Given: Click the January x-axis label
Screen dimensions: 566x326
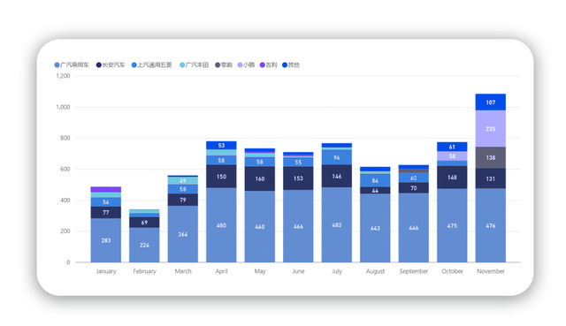Looking at the screenshot, I should click(x=106, y=271).
